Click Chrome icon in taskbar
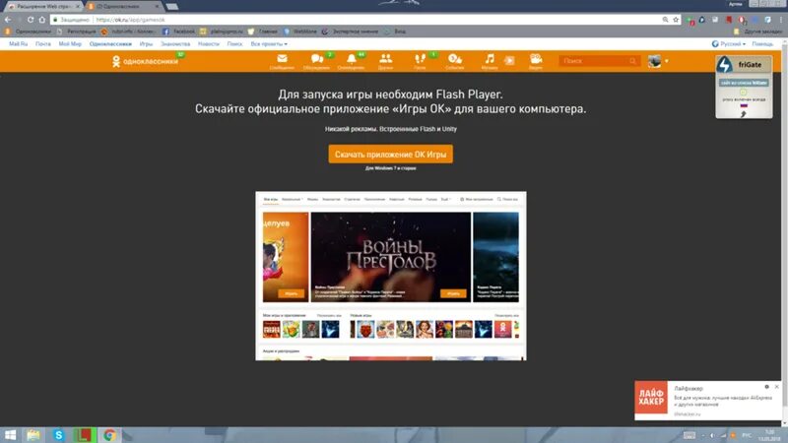 click(109, 435)
